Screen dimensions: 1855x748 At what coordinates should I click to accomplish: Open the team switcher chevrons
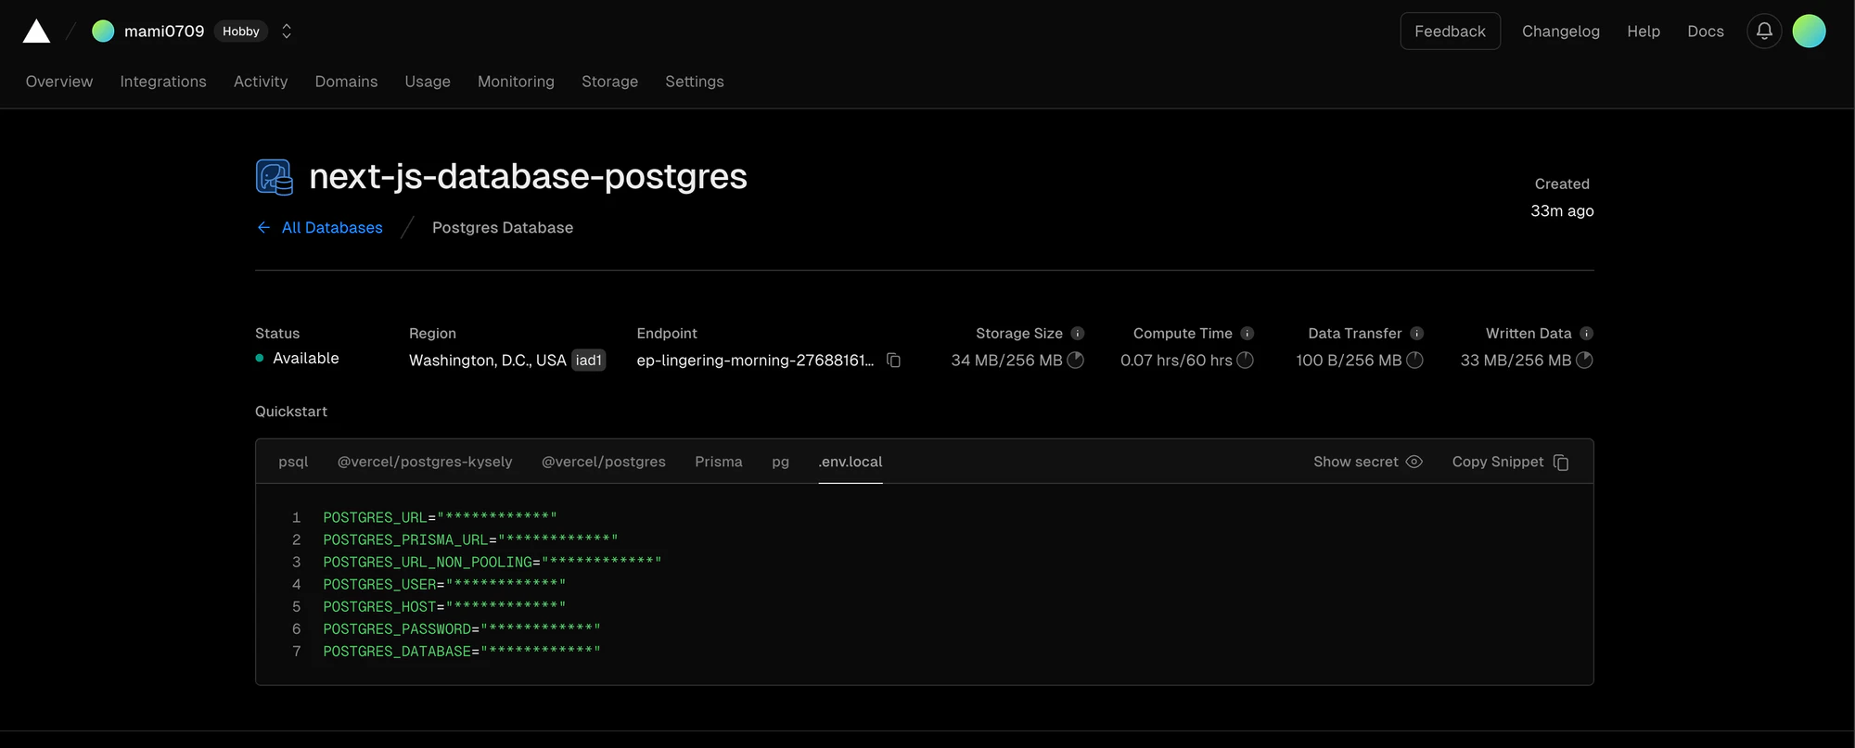287,32
